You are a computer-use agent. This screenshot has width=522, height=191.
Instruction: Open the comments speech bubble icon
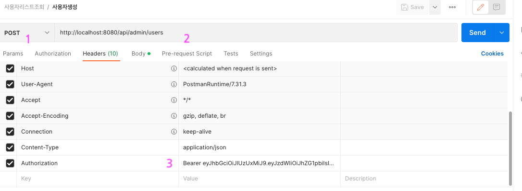pos(497,7)
